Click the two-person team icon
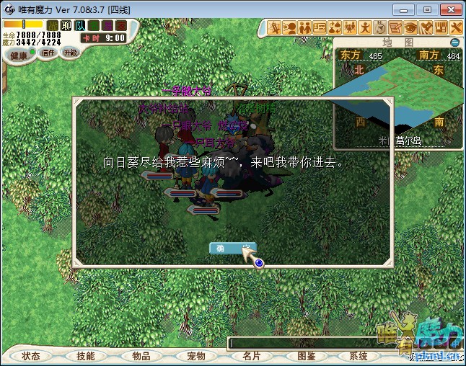 [304, 28]
